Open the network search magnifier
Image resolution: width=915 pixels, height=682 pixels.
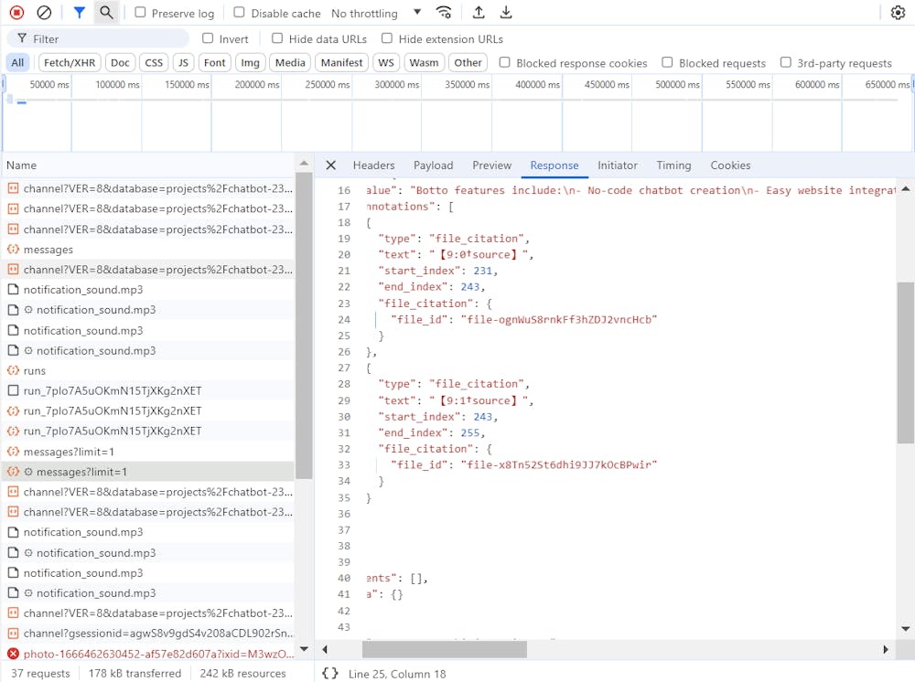[107, 13]
